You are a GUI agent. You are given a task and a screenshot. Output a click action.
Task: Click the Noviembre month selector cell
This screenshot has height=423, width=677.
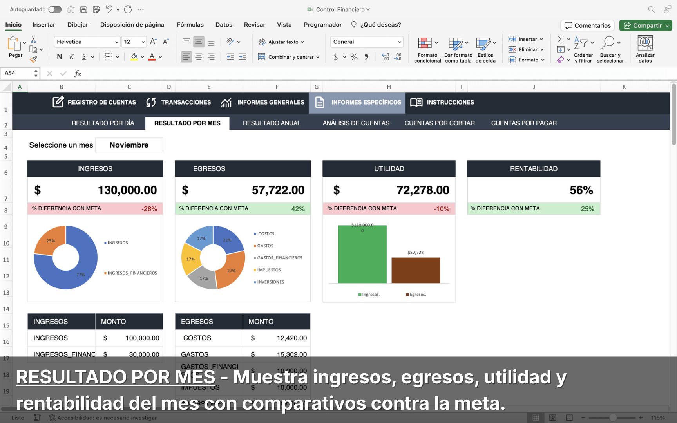[x=129, y=145]
